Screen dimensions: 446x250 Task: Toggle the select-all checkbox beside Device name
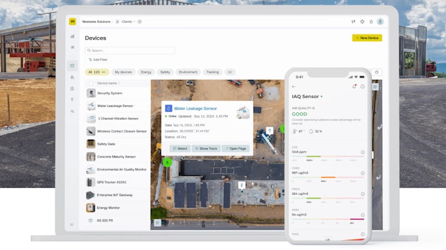[91, 83]
